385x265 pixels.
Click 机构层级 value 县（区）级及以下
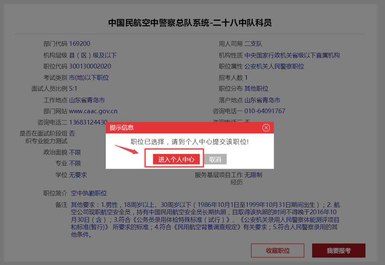(93, 55)
